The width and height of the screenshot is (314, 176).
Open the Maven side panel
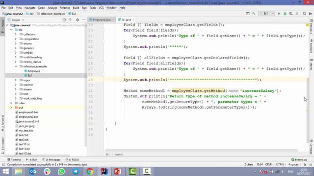pos(312,64)
